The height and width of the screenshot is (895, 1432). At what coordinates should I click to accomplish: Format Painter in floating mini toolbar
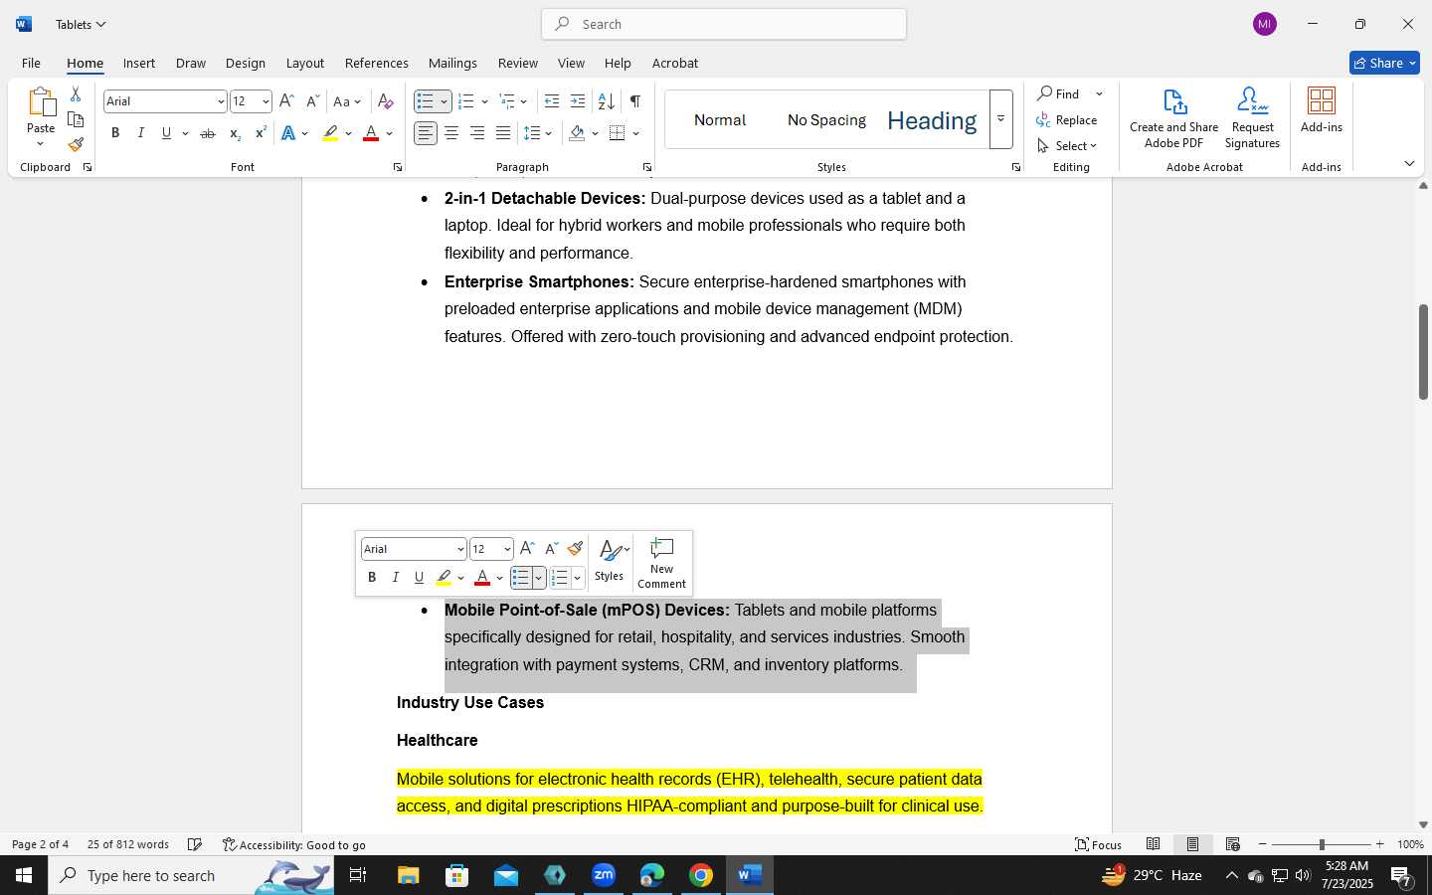click(x=575, y=549)
